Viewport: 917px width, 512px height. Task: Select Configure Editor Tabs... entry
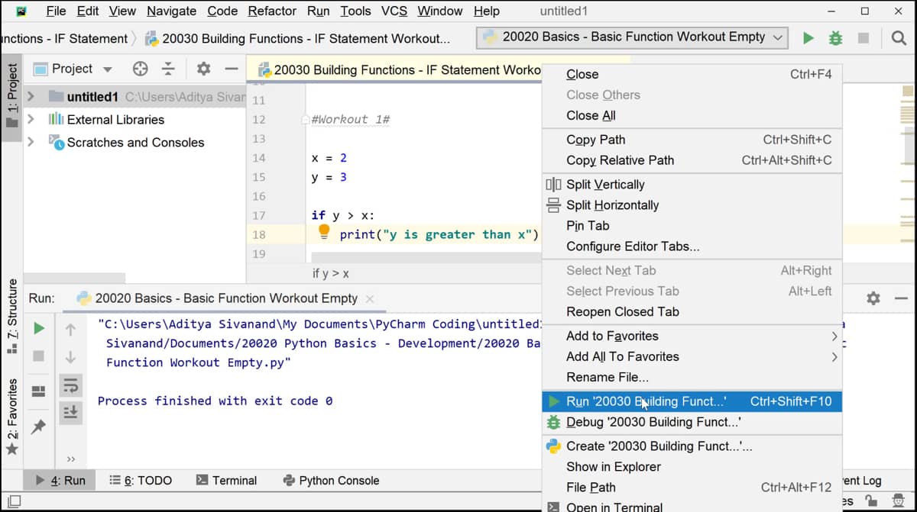(x=692, y=246)
